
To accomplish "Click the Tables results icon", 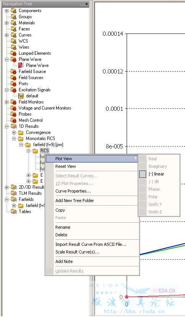I will coord(14,212).
